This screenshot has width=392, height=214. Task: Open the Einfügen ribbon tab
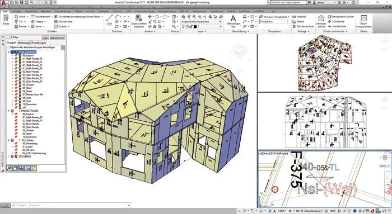pyautogui.click(x=16, y=11)
